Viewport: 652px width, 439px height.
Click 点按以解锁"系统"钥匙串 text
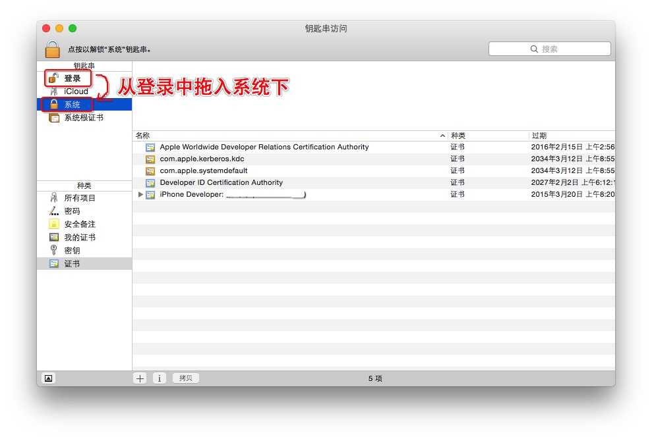[x=110, y=49]
